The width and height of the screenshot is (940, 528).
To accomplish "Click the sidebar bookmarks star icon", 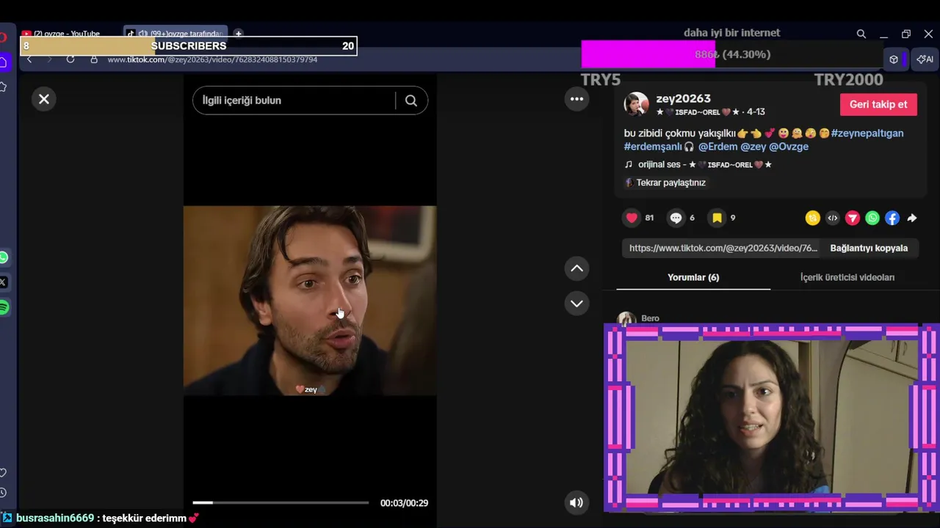I will [3, 87].
